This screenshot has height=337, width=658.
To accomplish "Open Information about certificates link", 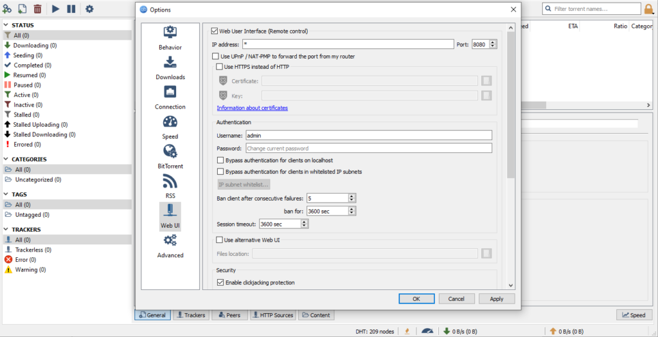I will click(x=252, y=108).
